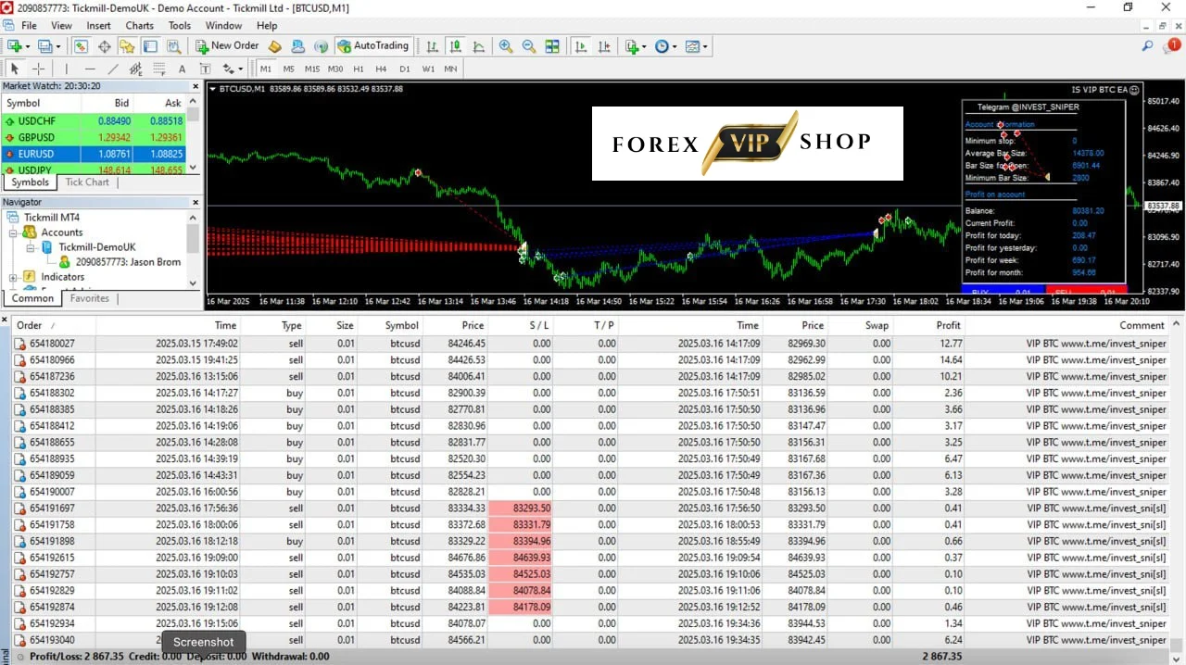Select the text label T tool
This screenshot has width=1186, height=665.
pyautogui.click(x=205, y=69)
